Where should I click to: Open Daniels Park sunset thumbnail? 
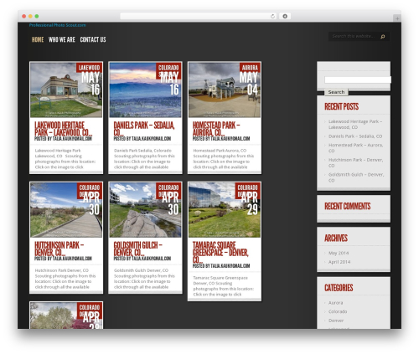[x=145, y=90]
